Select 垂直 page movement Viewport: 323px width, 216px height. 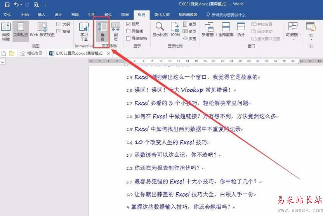102,32
